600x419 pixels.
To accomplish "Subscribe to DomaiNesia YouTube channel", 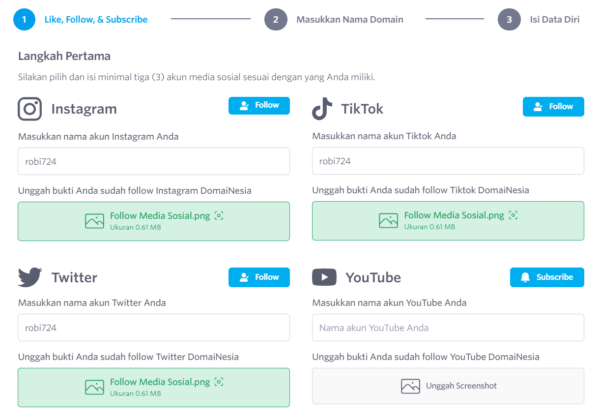I will (x=547, y=277).
